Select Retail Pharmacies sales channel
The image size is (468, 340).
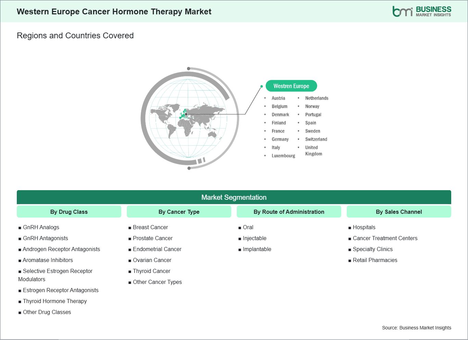(x=375, y=260)
